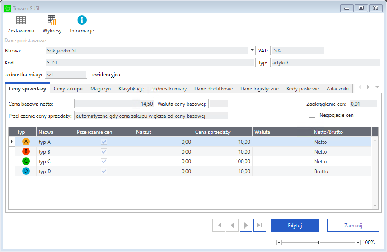Expand the Nazwa dropdown arrow

pos(253,50)
